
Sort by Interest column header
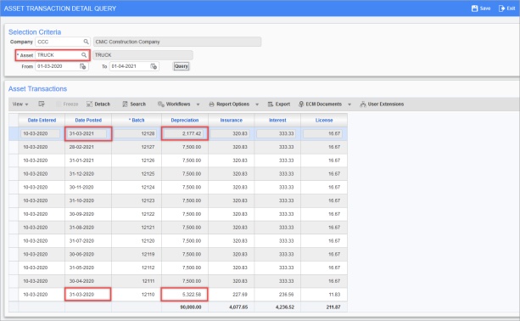tap(277, 121)
